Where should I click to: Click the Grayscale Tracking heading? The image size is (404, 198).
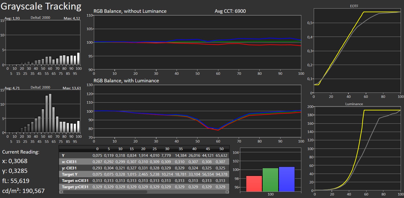[x=41, y=6]
